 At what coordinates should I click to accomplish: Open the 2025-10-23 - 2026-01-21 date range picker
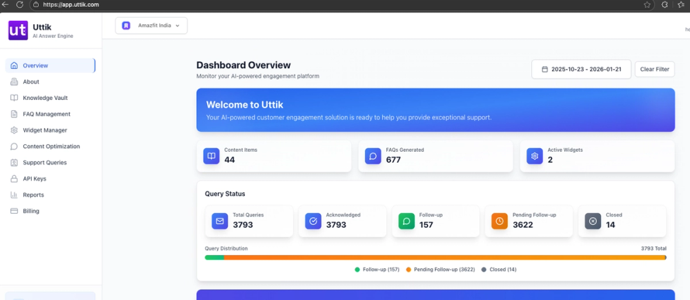pyautogui.click(x=581, y=70)
